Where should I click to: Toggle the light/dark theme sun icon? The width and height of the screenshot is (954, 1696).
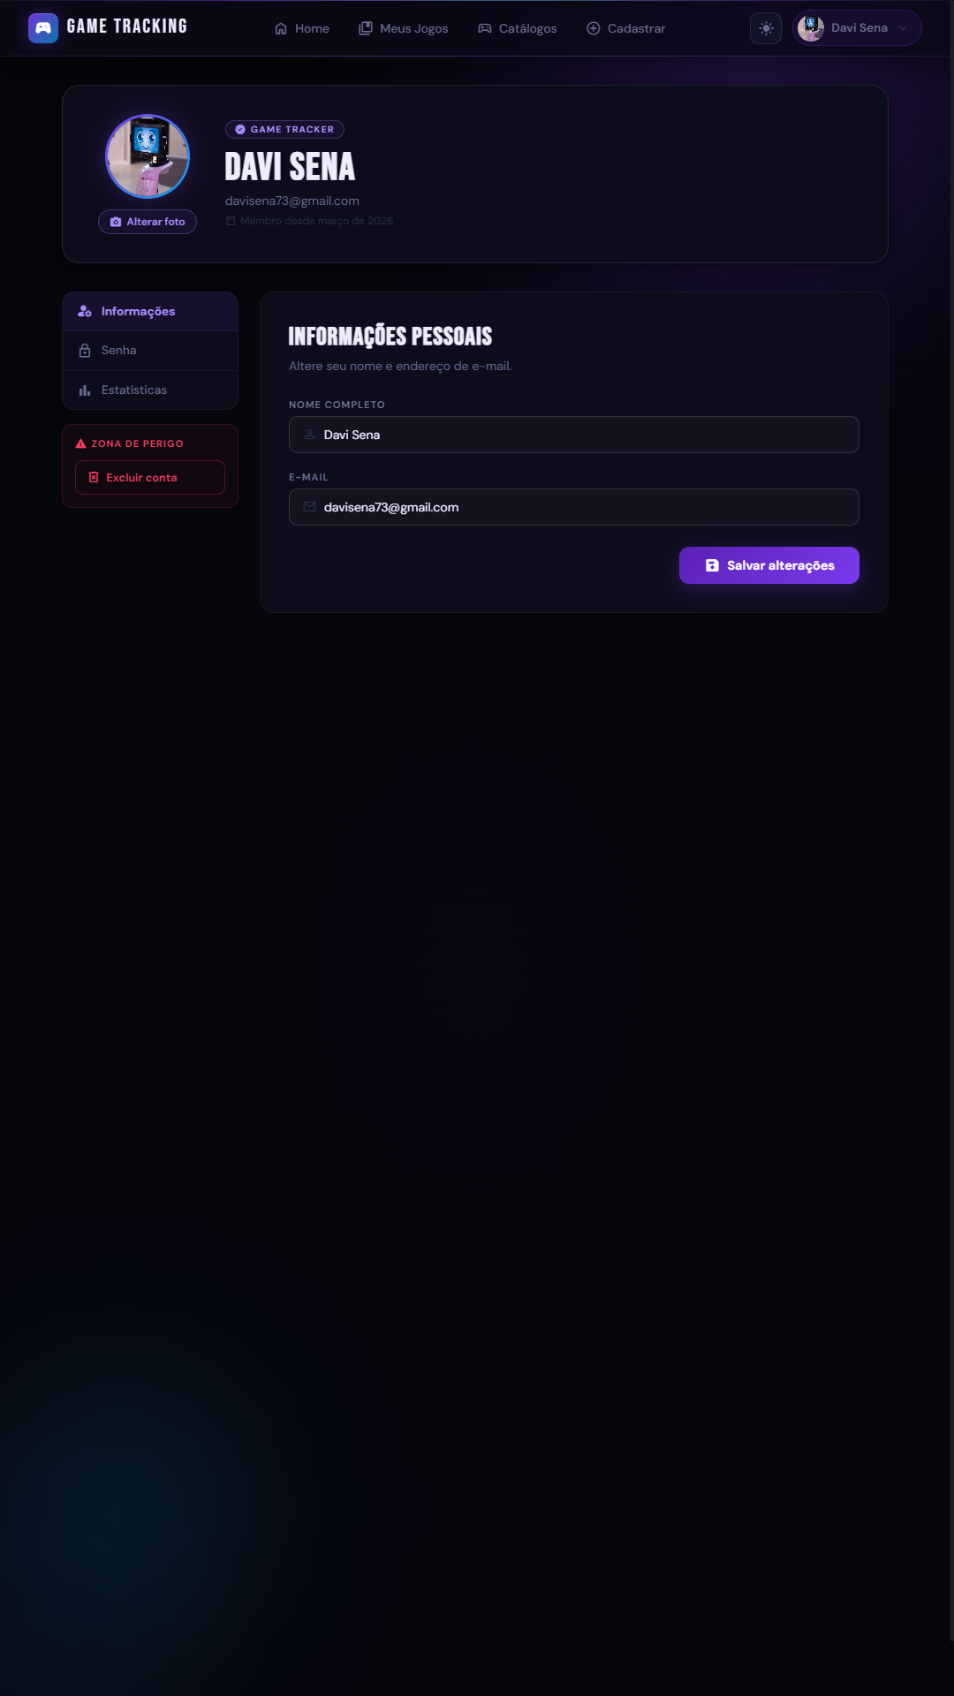point(765,27)
